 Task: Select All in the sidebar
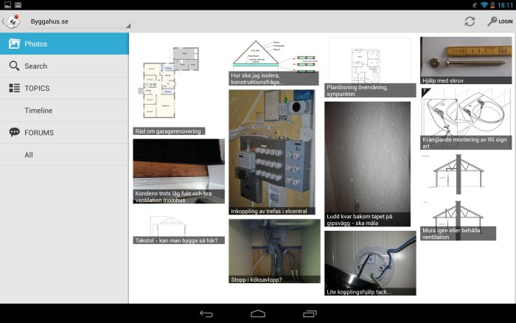64,155
